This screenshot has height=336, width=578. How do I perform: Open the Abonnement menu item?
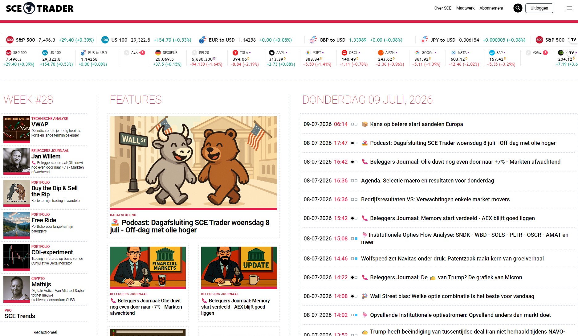491,8
